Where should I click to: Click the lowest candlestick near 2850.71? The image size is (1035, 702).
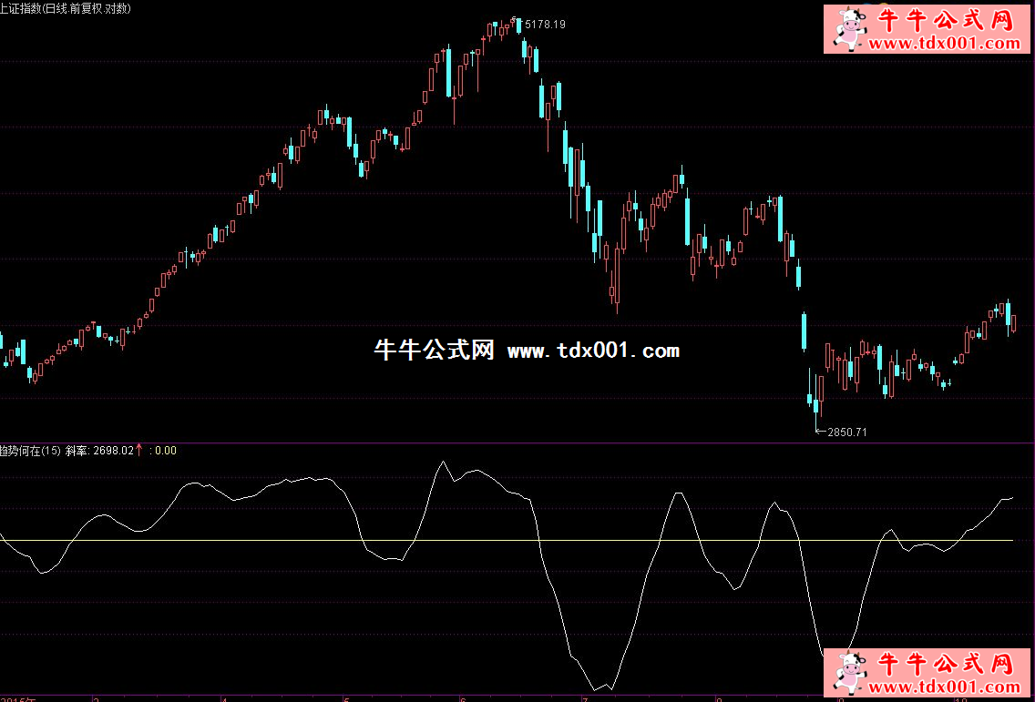817,406
